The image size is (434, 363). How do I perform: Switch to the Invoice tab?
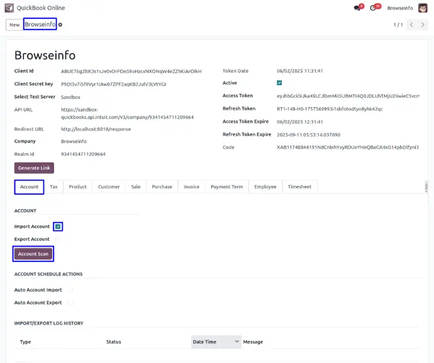coord(192,187)
